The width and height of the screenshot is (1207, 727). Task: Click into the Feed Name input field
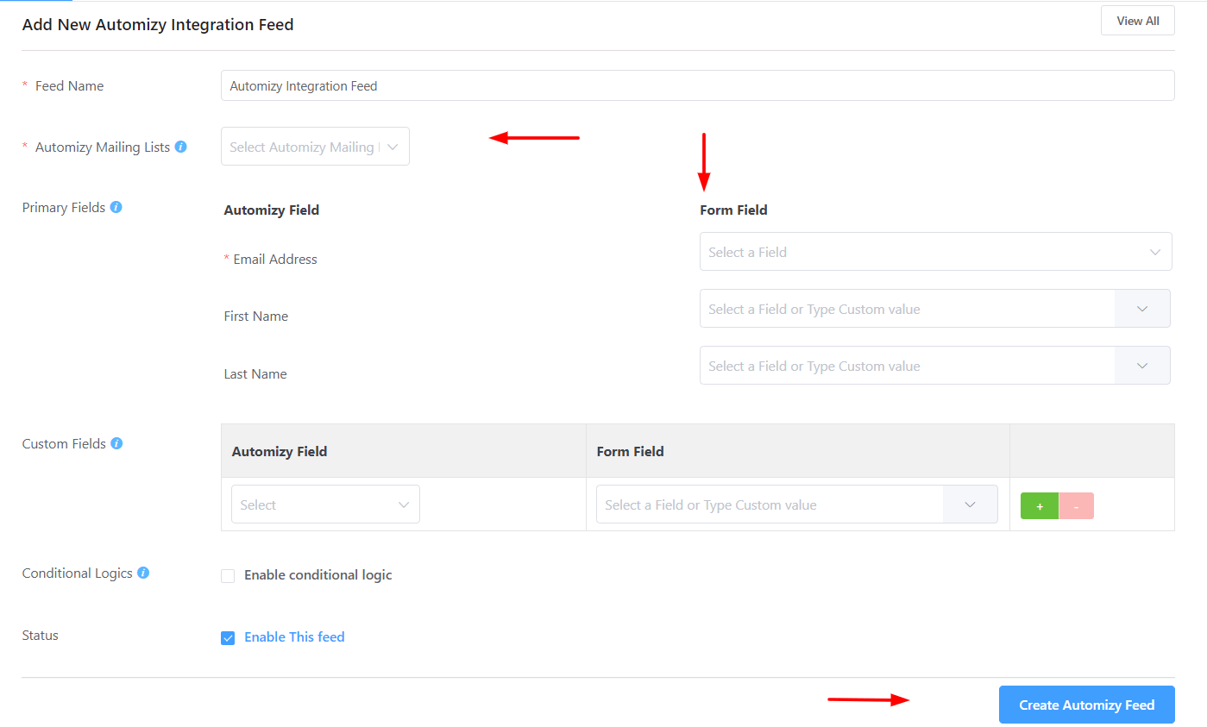coord(697,85)
